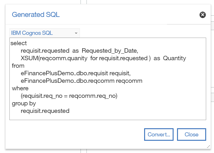Place cursor on the 'group by' keyword
214x153 pixels.
[x=24, y=103]
